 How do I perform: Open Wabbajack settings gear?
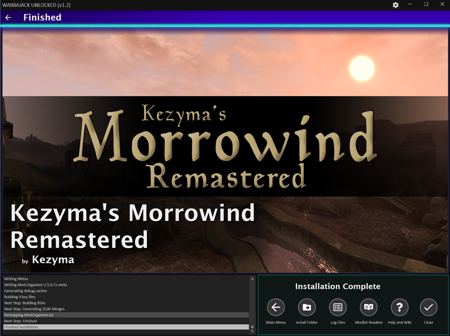[x=395, y=5]
